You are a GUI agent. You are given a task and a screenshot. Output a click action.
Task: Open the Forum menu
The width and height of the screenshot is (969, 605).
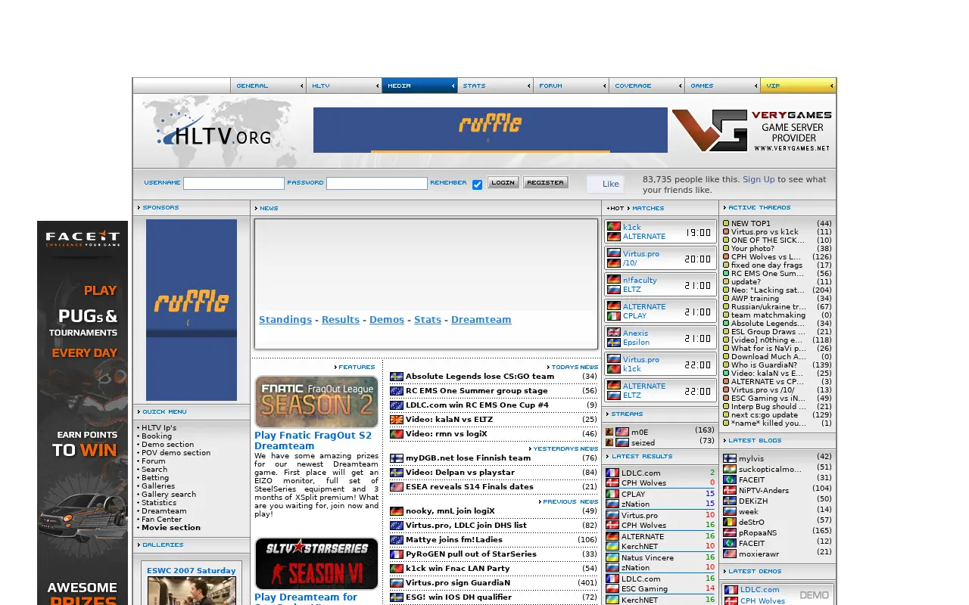(x=571, y=85)
